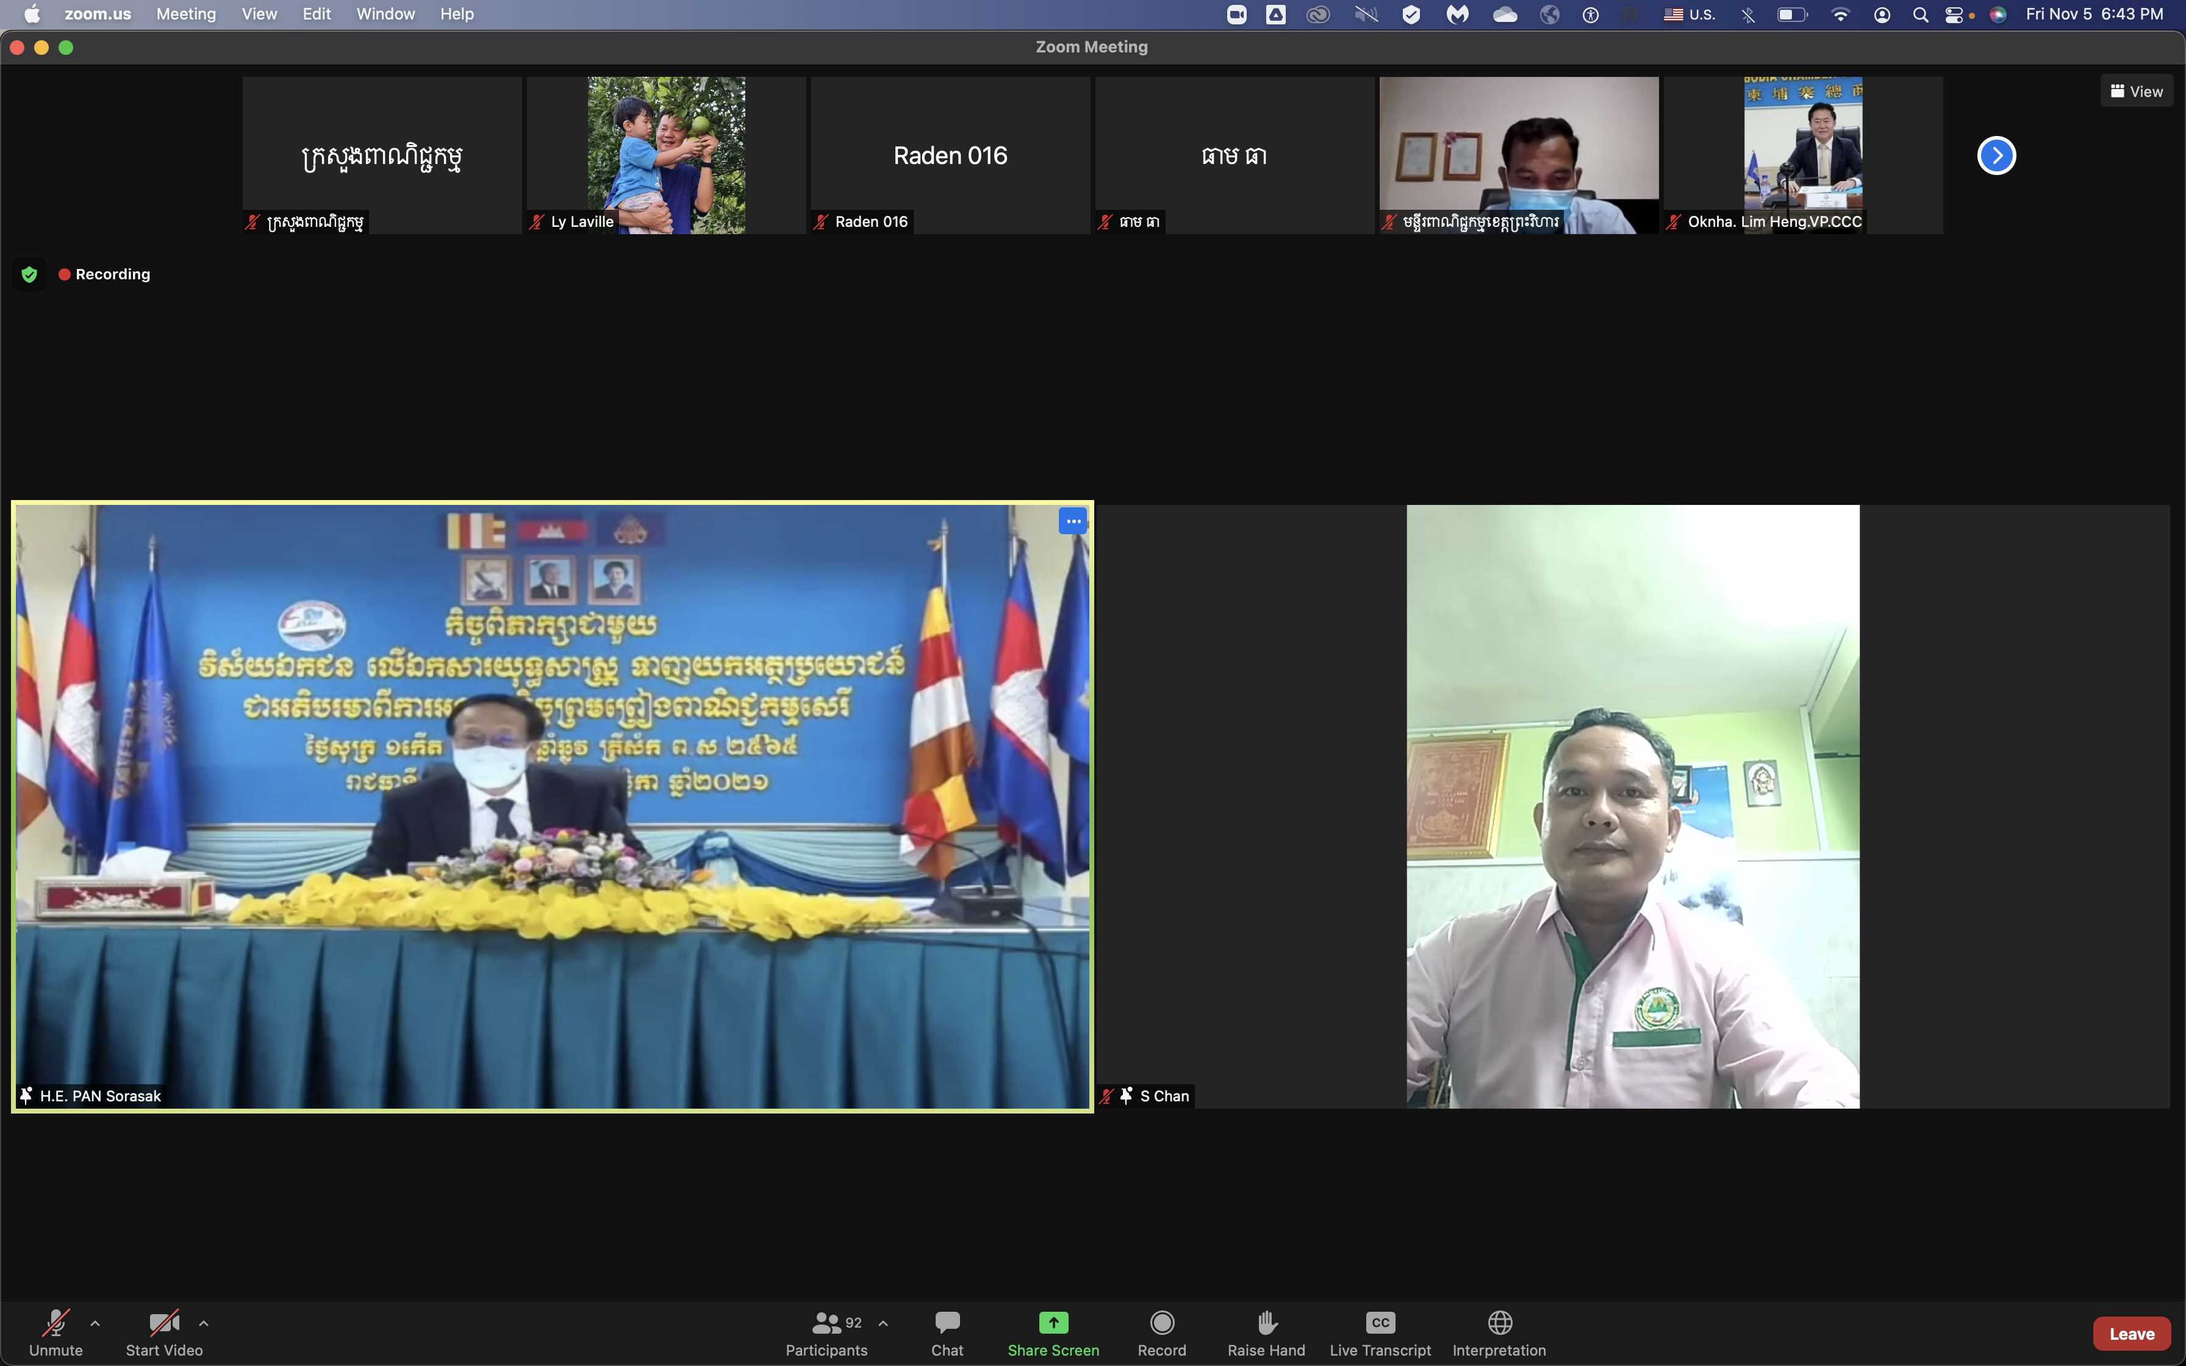Show next page of participant thumbnails
The width and height of the screenshot is (2186, 1366).
1996,156
